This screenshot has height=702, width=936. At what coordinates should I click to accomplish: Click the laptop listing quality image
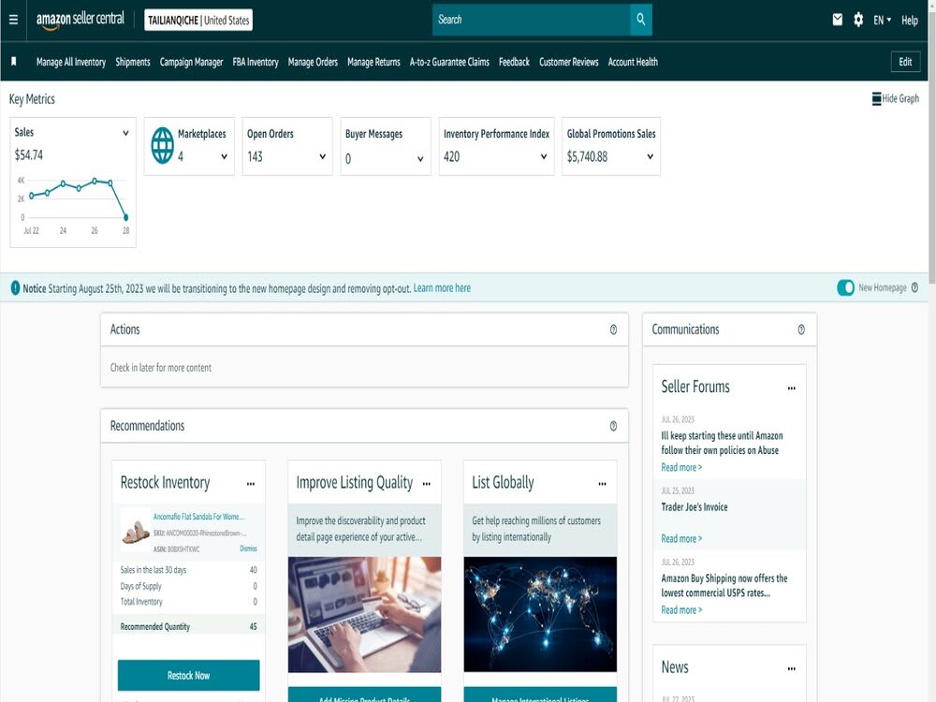365,614
